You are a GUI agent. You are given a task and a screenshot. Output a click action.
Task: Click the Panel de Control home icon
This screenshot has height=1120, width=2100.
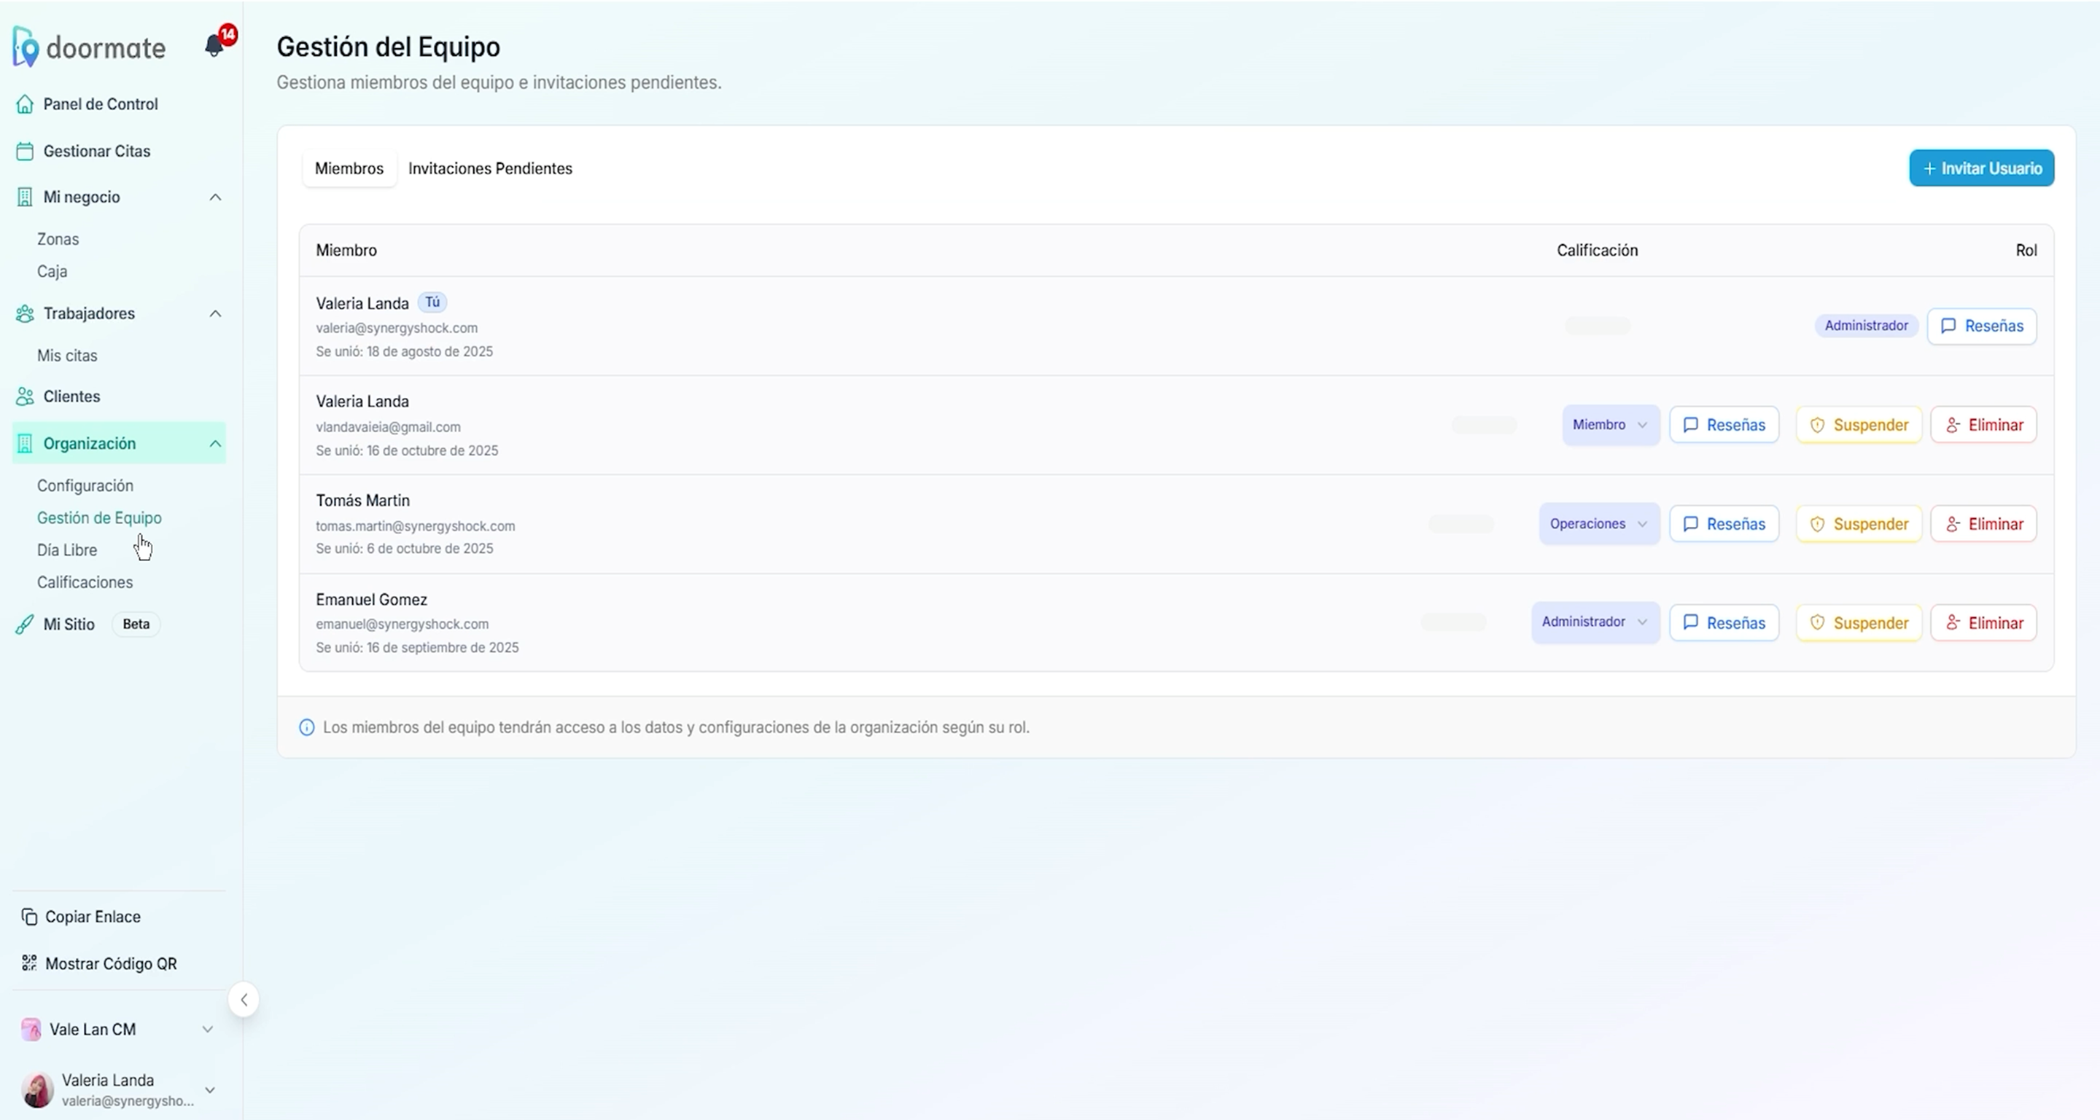(x=26, y=104)
